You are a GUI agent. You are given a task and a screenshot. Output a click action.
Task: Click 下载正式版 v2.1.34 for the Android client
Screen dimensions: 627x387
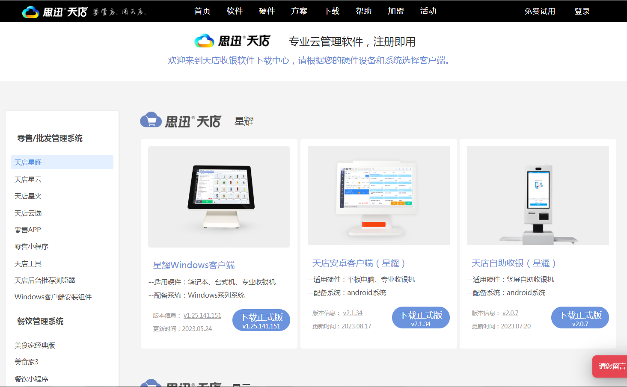click(x=421, y=317)
